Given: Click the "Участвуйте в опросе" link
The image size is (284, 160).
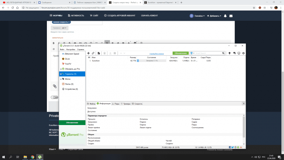Looking at the screenshot, I should [157, 53].
